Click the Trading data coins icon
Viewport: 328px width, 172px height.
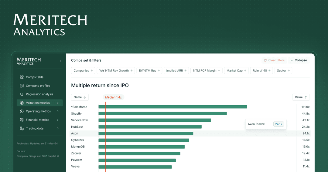pyautogui.click(x=22, y=128)
